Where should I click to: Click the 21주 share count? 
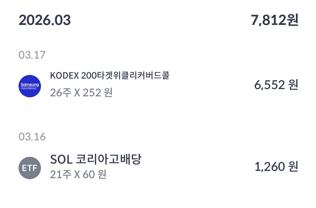[x=61, y=174]
